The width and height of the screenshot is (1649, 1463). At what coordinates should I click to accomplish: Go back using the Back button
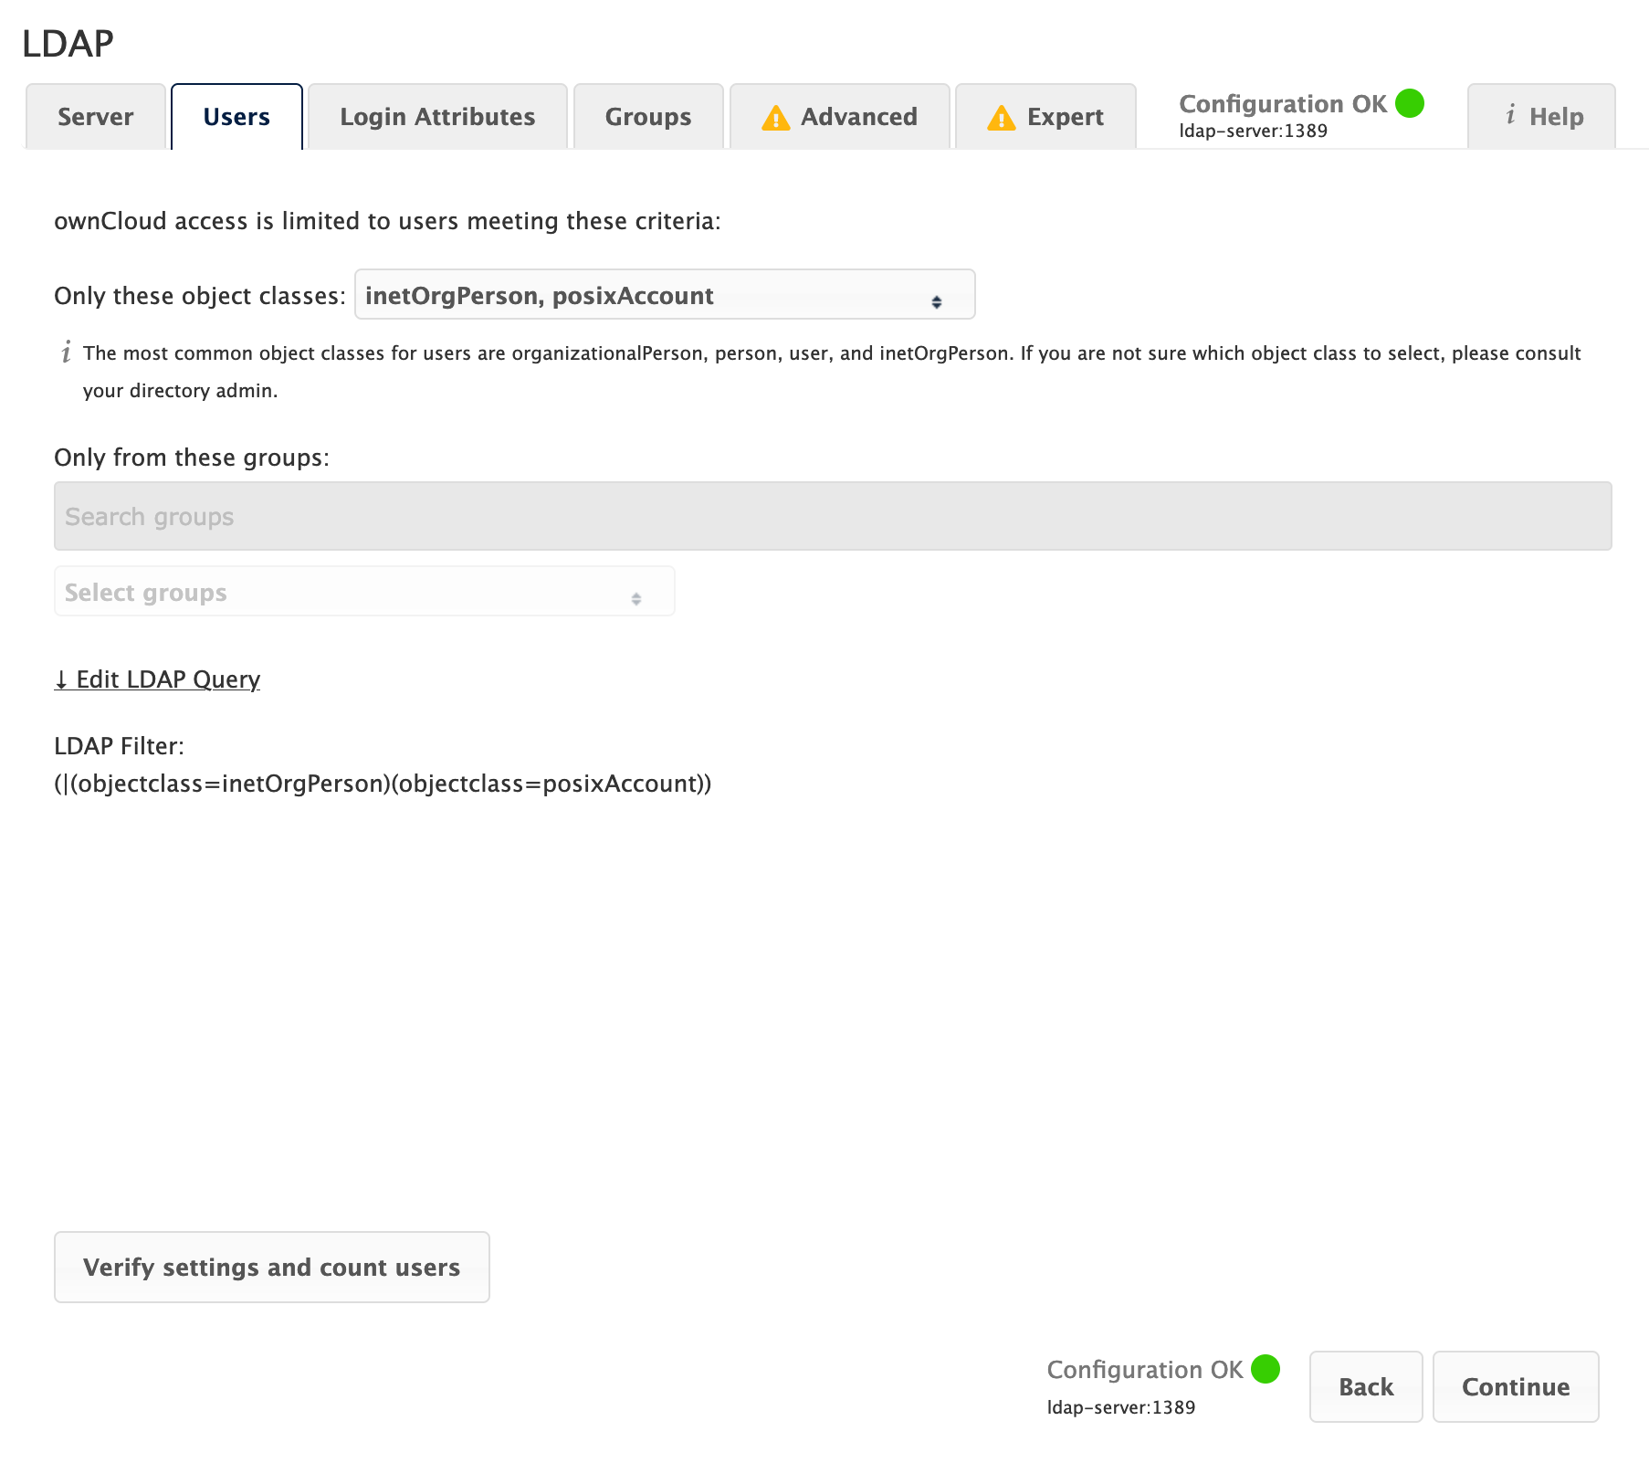pyautogui.click(x=1365, y=1386)
